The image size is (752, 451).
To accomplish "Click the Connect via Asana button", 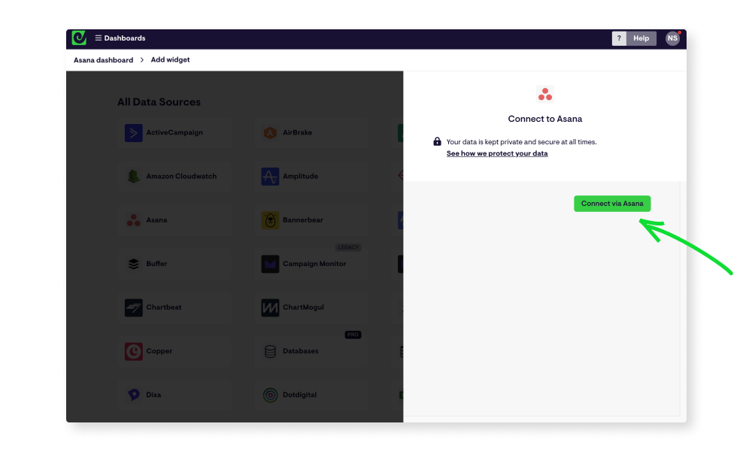I will (612, 203).
